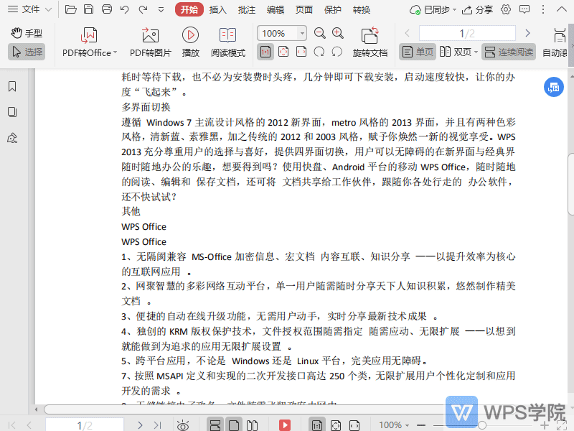Switch view to 双页 two-page layout
The height and width of the screenshot is (431, 574).
coord(456,52)
